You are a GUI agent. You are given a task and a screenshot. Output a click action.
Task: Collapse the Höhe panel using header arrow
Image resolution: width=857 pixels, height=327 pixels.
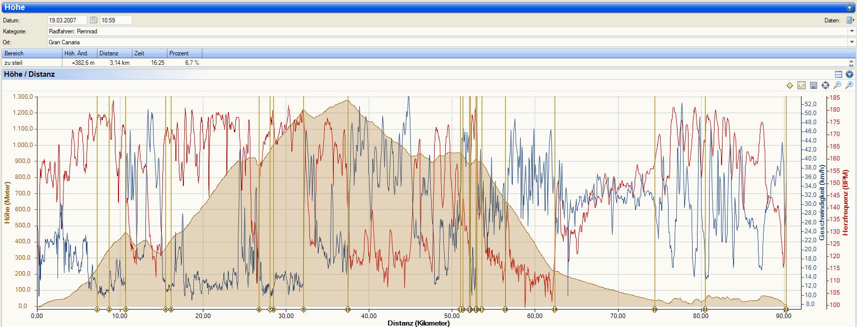pos(850,8)
